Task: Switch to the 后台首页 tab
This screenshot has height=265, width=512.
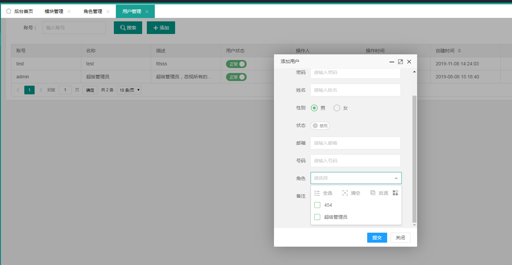Action: (x=23, y=11)
